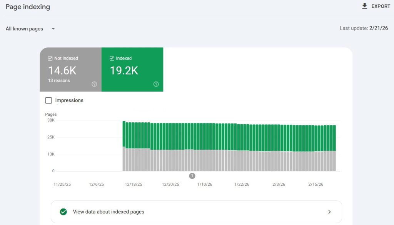Click the Export download icon
The image size is (394, 225).
(x=364, y=6)
